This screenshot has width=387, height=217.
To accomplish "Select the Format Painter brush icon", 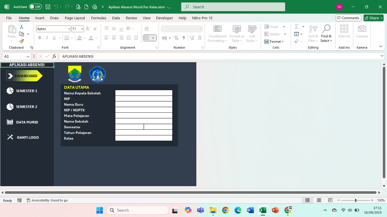I will [21, 41].
